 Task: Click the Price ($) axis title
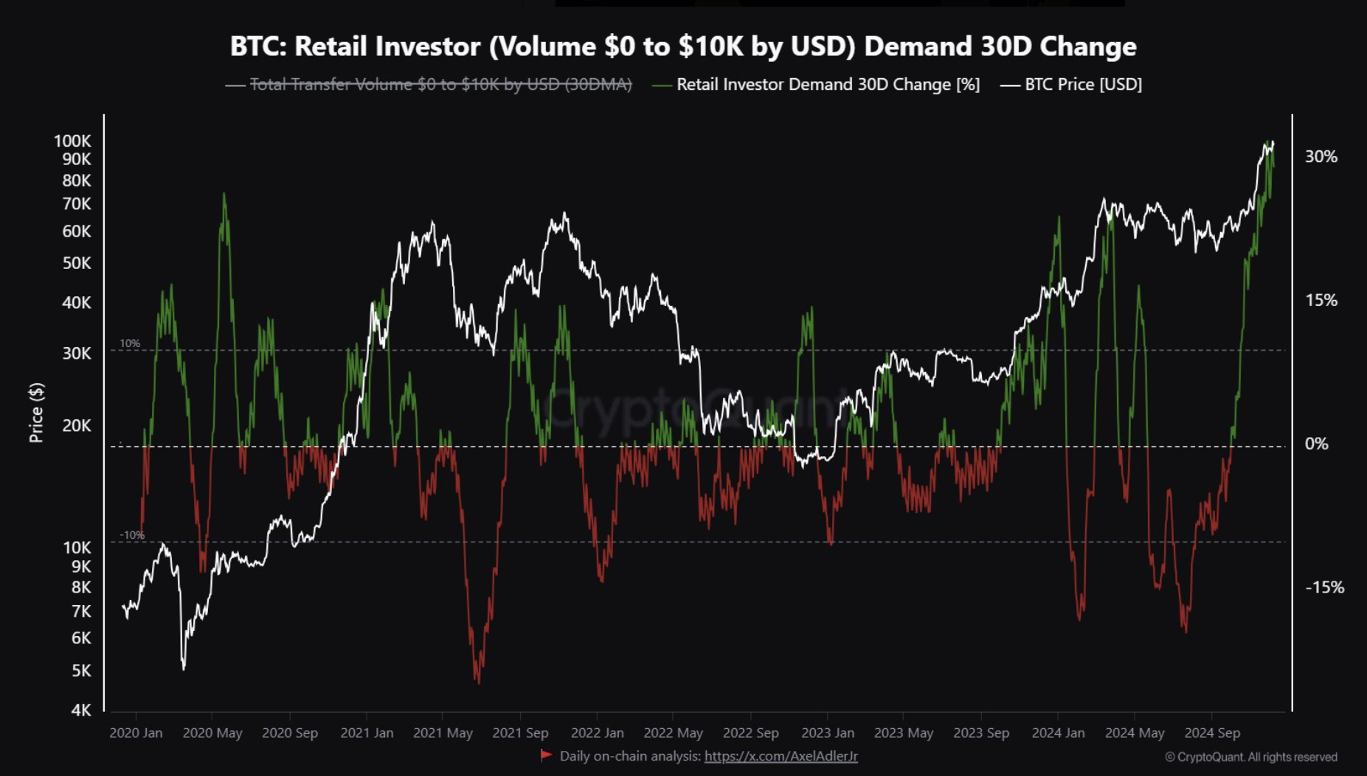pos(36,413)
